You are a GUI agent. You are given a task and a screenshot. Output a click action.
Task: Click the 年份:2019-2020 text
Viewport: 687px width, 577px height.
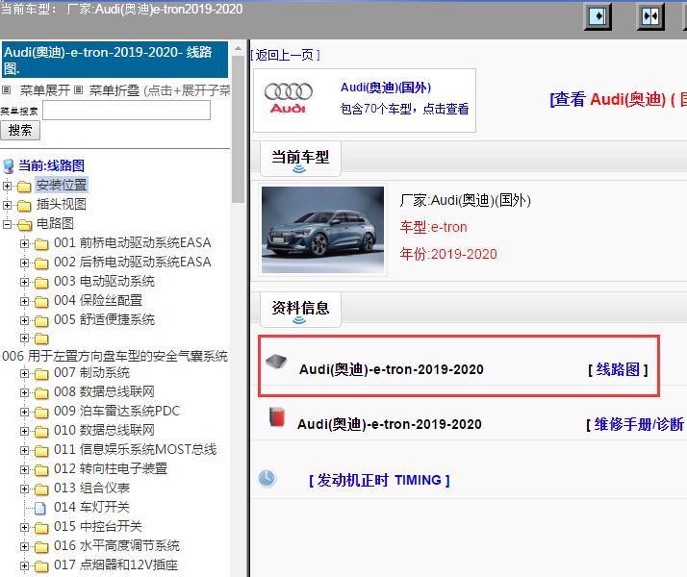coord(448,254)
